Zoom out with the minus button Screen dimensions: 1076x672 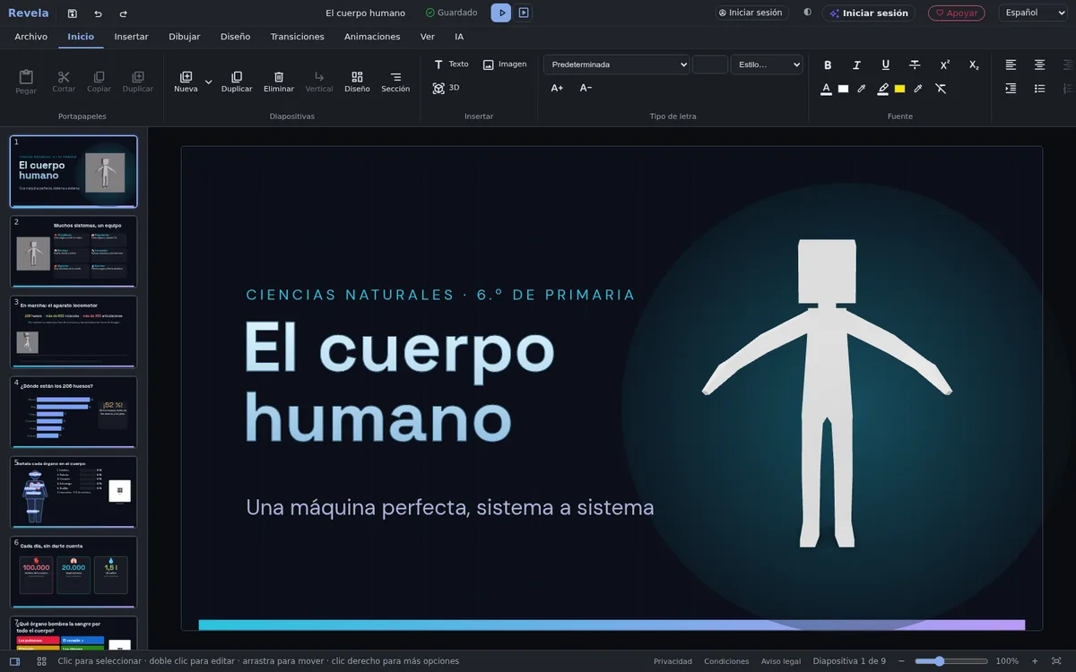point(902,661)
